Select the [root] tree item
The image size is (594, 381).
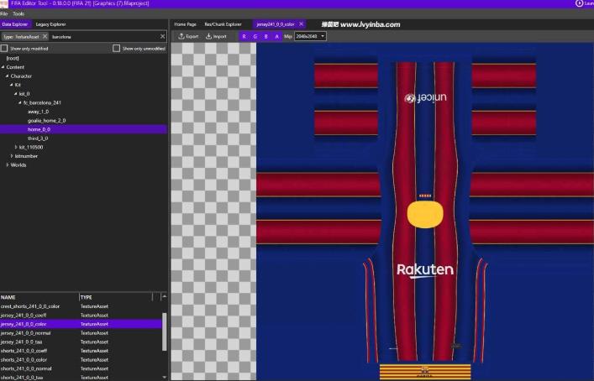click(x=13, y=58)
